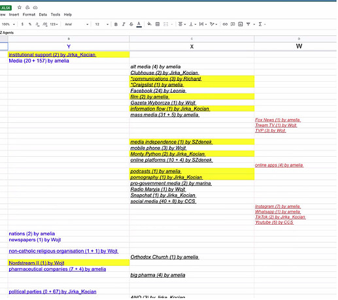Open text wrapping options
The image size is (338, 300).
(x=203, y=24)
